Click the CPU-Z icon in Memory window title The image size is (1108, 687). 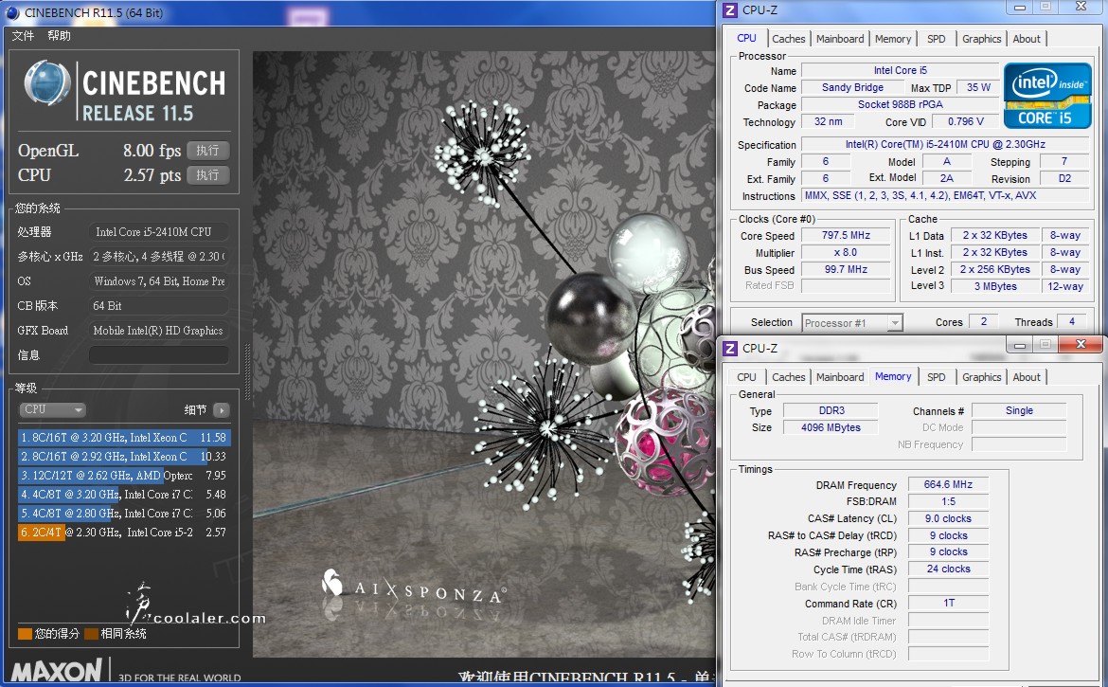(731, 348)
